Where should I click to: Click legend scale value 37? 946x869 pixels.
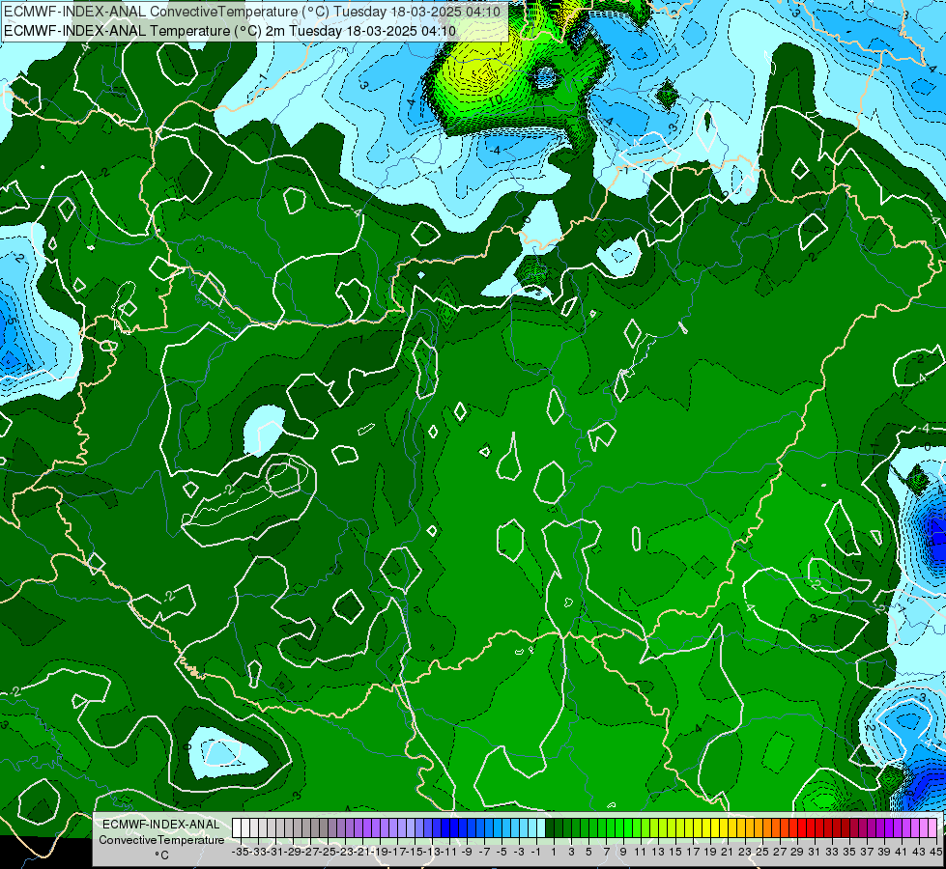(x=867, y=852)
